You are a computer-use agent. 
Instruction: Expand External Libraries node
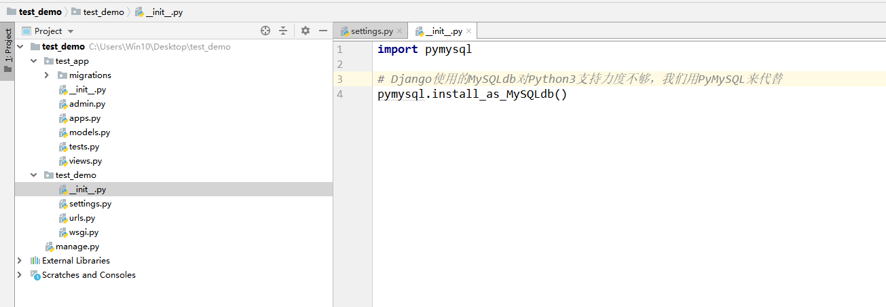[x=20, y=261]
